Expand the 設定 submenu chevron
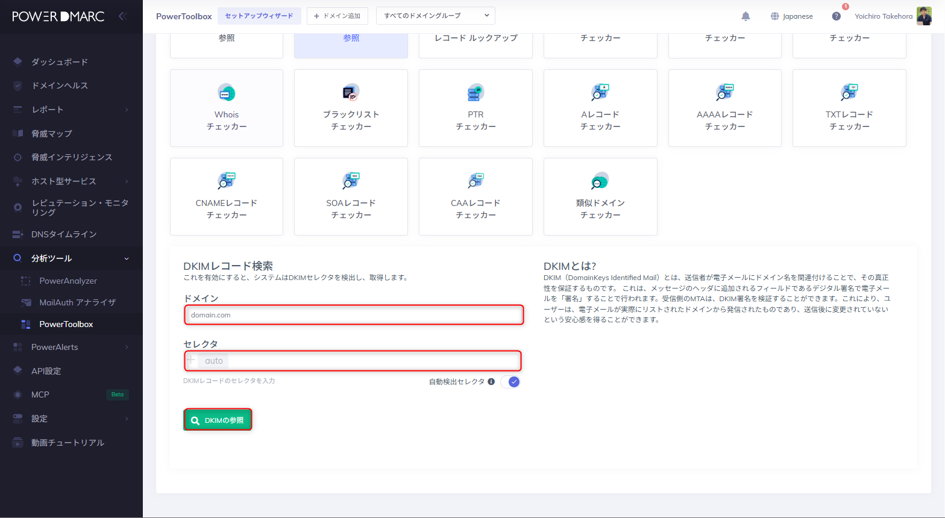The width and height of the screenshot is (945, 518). (x=127, y=419)
